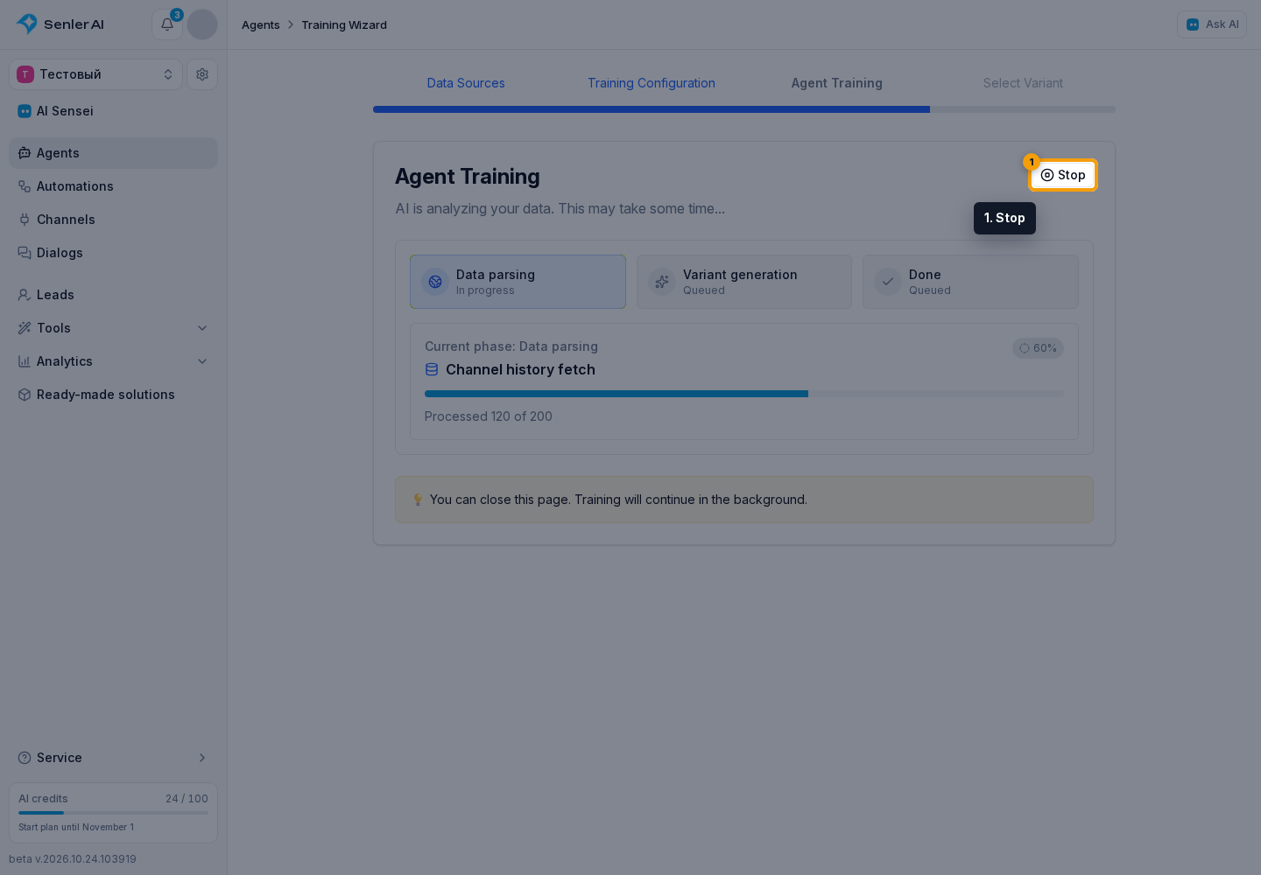Stop the agent training
This screenshot has height=875, width=1261.
(1063, 175)
